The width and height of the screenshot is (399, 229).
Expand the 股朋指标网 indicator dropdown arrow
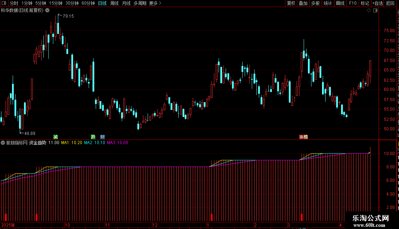[x=3, y=143]
